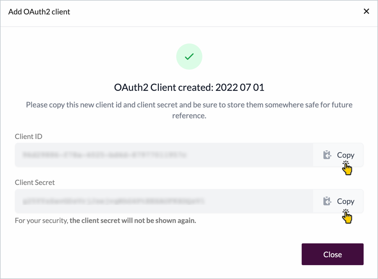Click the clipboard icon beside Client ID

coord(327,155)
